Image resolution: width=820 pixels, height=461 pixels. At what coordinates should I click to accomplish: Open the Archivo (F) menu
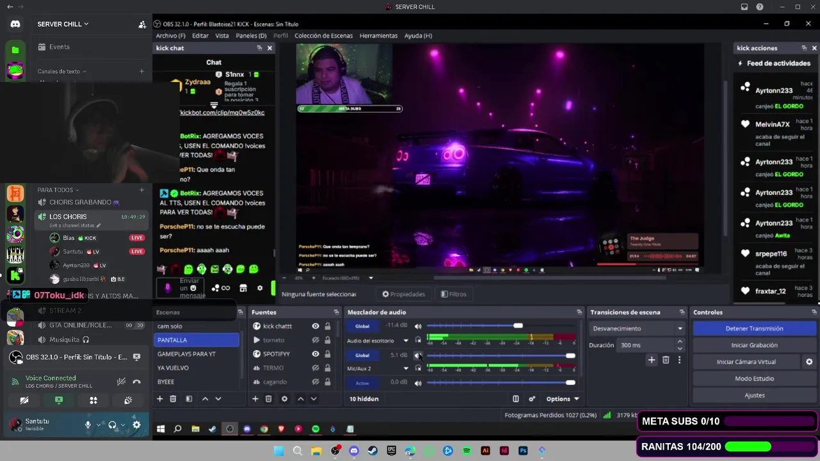[x=170, y=36]
